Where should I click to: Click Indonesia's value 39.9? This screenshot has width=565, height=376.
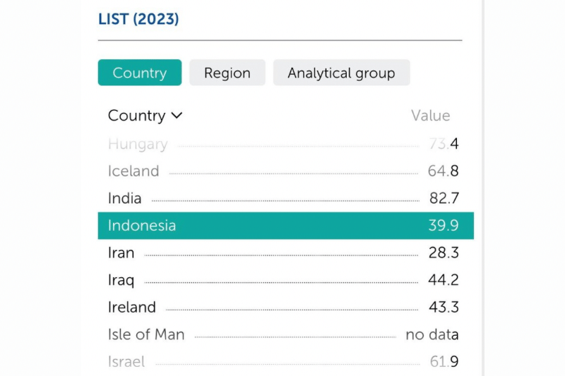pos(444,226)
